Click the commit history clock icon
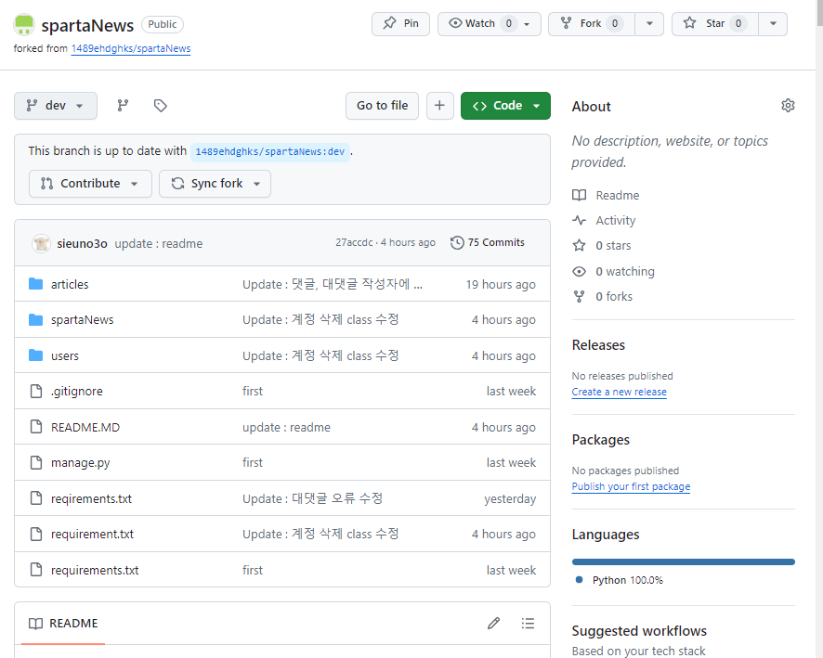 [x=457, y=243]
